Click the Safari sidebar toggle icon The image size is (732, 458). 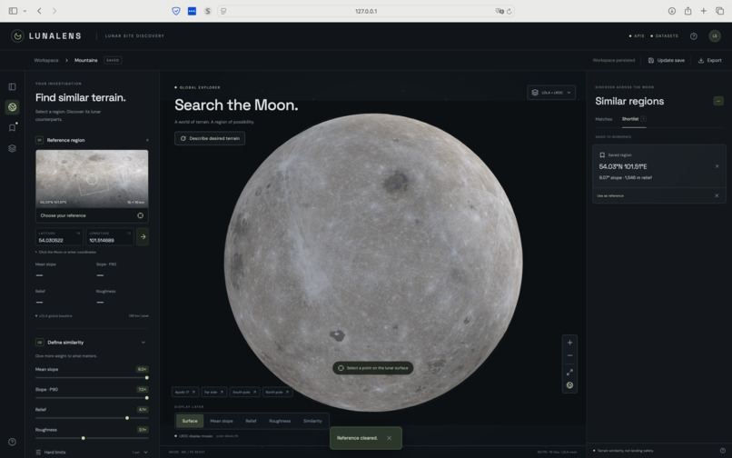click(x=13, y=11)
